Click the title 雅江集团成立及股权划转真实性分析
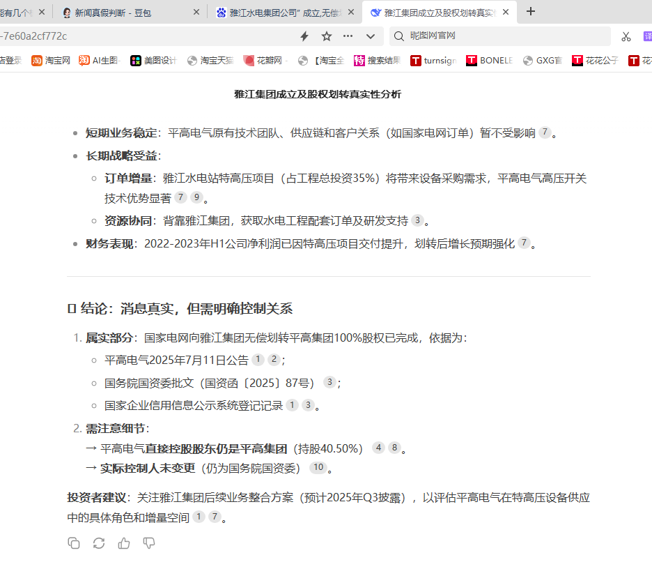This screenshot has width=652, height=585. pos(318,94)
